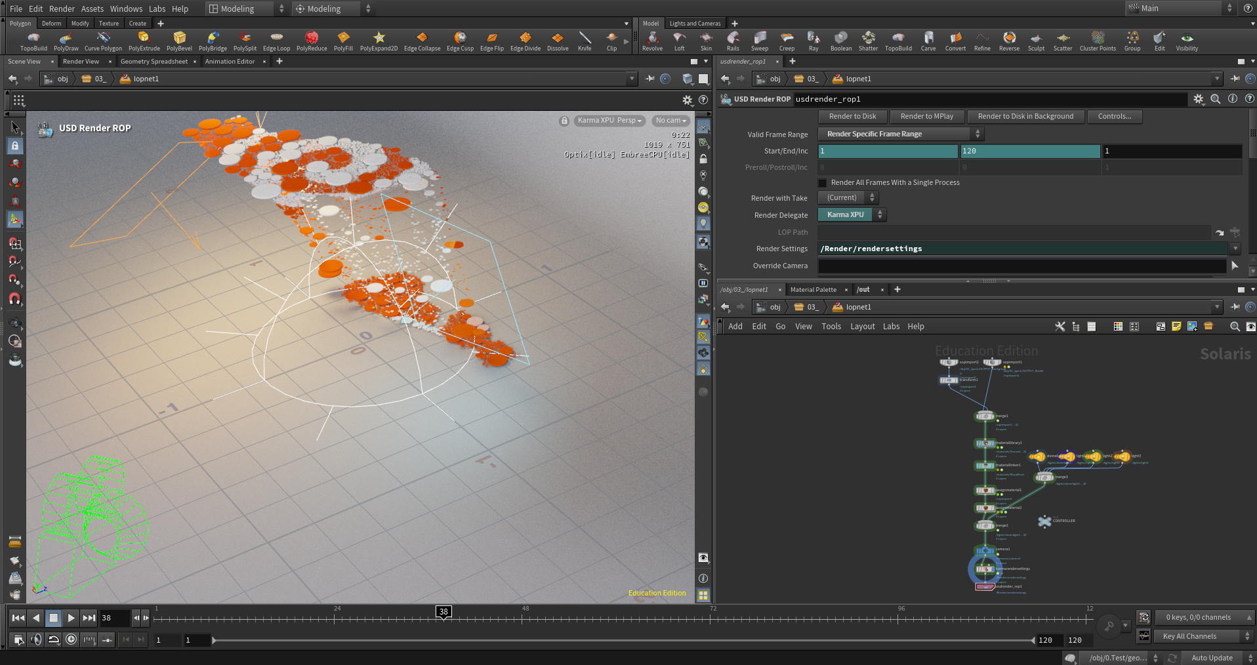Viewport: 1257px width, 665px height.
Task: Select the PolyExtrude shelf tool
Action: tap(144, 41)
